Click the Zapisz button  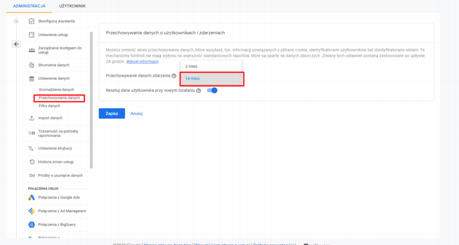[112, 113]
